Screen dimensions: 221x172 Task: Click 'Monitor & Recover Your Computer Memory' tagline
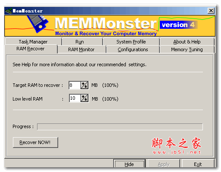point(106,34)
